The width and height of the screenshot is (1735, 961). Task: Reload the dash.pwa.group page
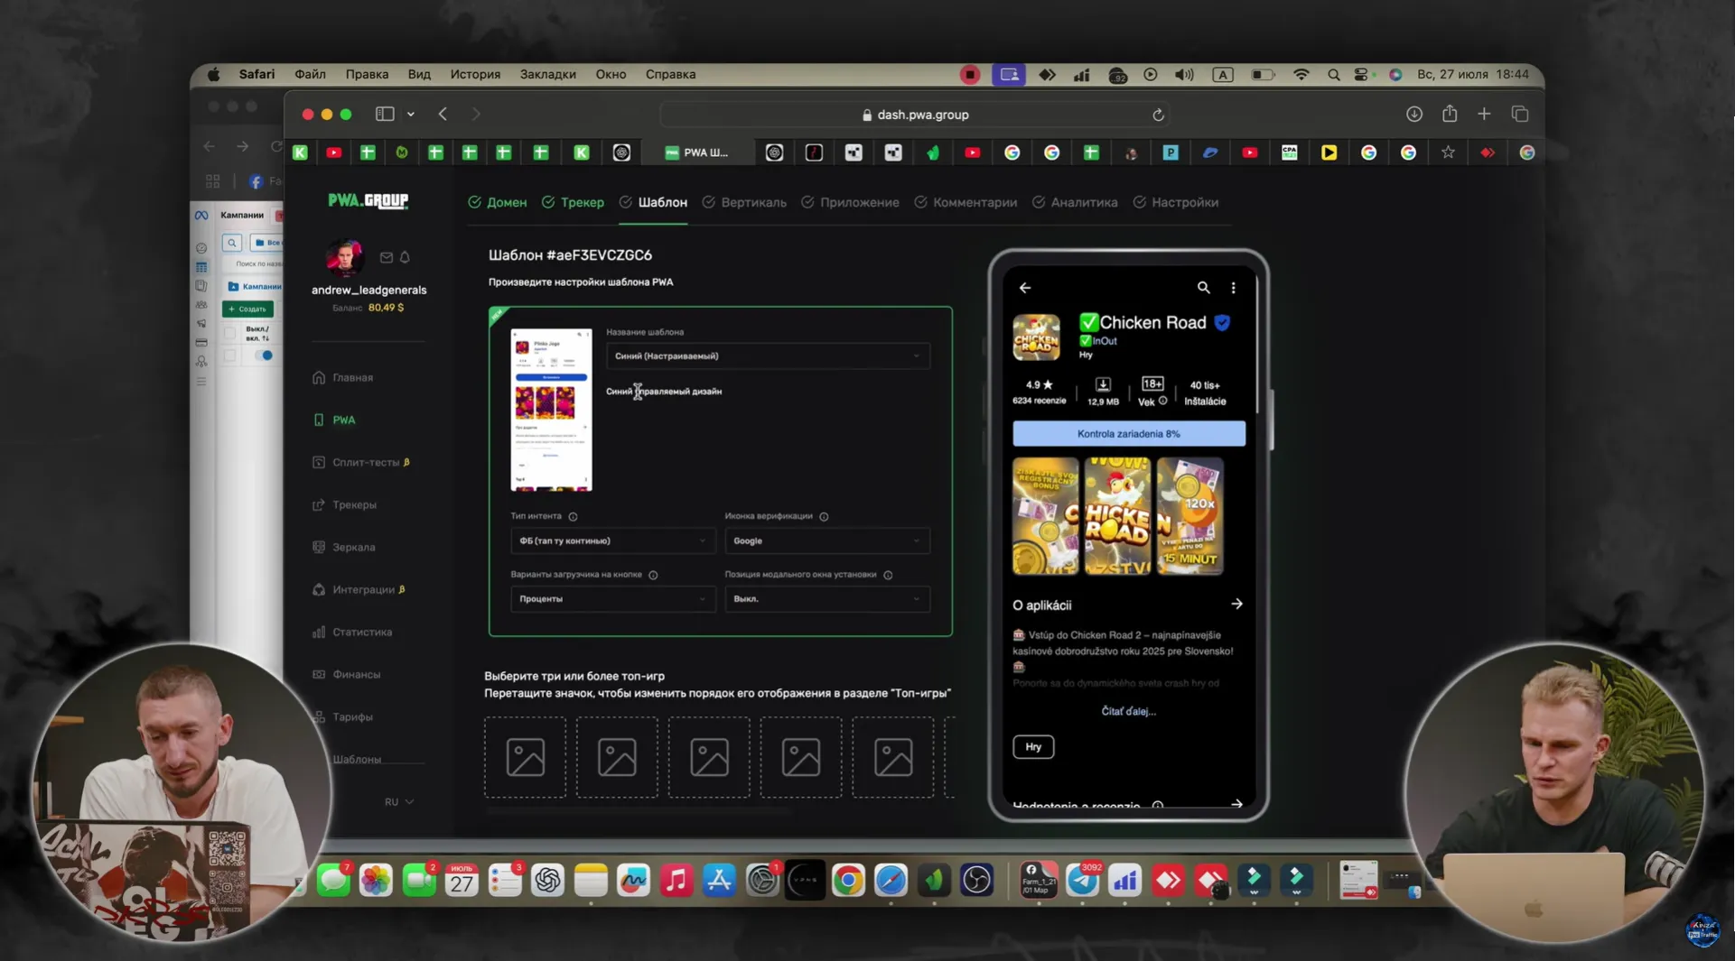point(1158,115)
